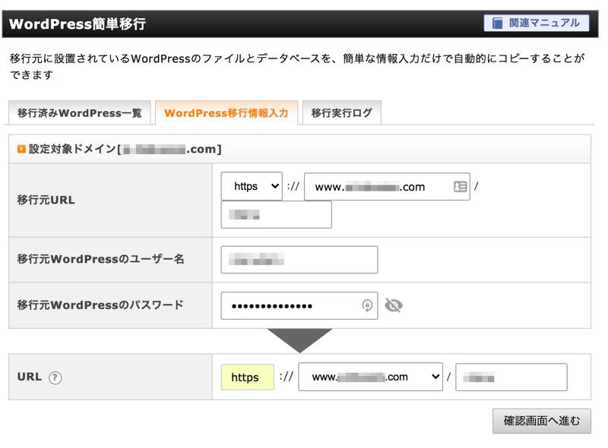Click the 移行元URL path input field
Image resolution: width=608 pixels, height=448 pixels.
(x=276, y=214)
